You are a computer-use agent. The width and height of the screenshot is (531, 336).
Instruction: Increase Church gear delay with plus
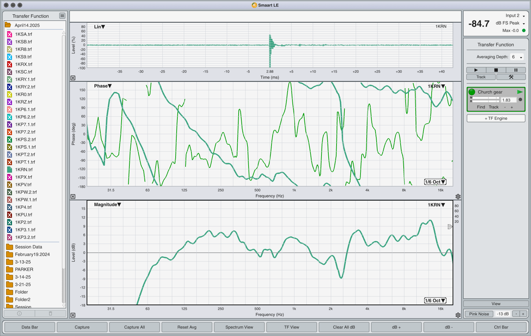(512, 107)
